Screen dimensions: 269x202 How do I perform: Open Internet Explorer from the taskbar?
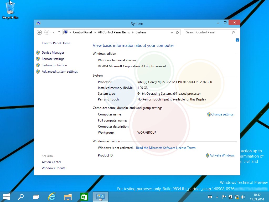[x=52, y=196]
